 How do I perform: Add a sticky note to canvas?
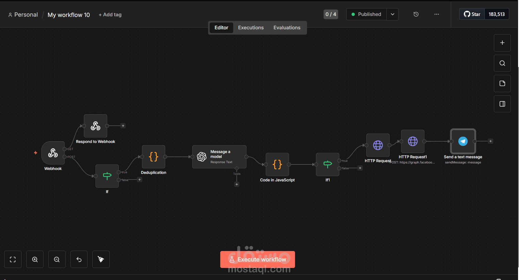[x=502, y=83]
